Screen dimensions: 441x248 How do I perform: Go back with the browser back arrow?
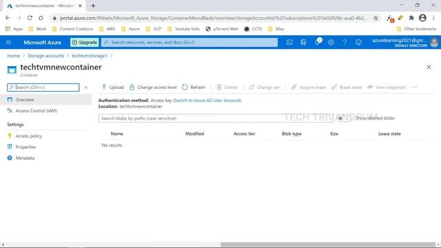pyautogui.click(x=8, y=18)
